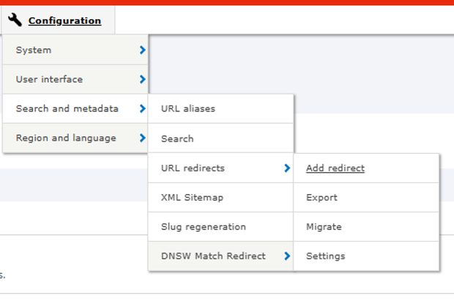Select User interface menu entry
Image resolution: width=454 pixels, height=304 pixels.
point(75,79)
